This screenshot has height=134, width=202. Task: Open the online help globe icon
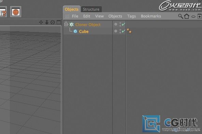point(16,12)
